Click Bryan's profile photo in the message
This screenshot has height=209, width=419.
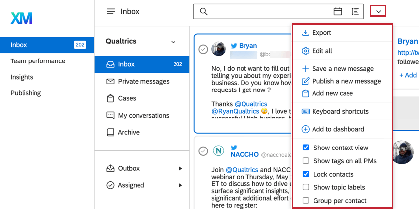[x=218, y=49]
